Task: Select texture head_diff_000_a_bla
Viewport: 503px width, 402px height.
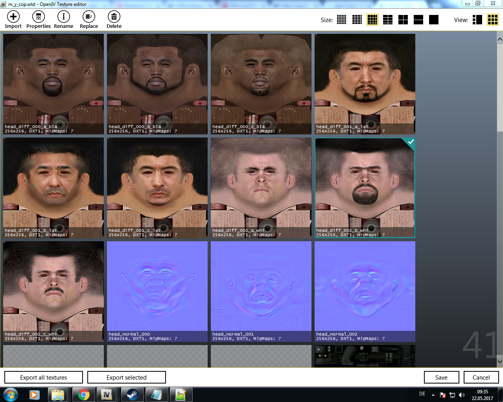Action: [53, 84]
